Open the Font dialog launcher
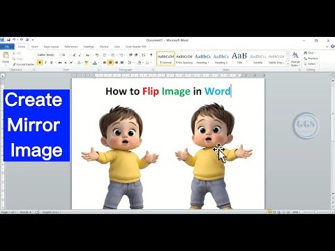335x251 pixels. pyautogui.click(x=98, y=70)
